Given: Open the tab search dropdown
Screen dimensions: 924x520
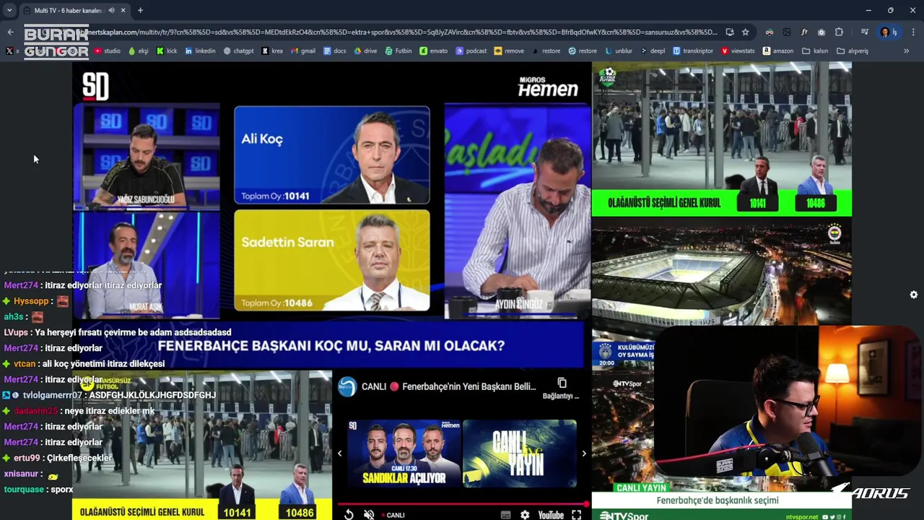Looking at the screenshot, I should 9,10.
